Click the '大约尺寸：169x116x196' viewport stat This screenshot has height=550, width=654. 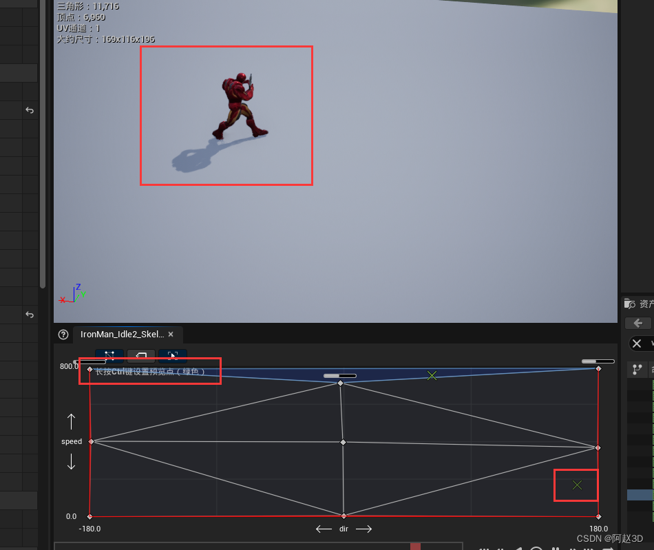tap(106, 39)
